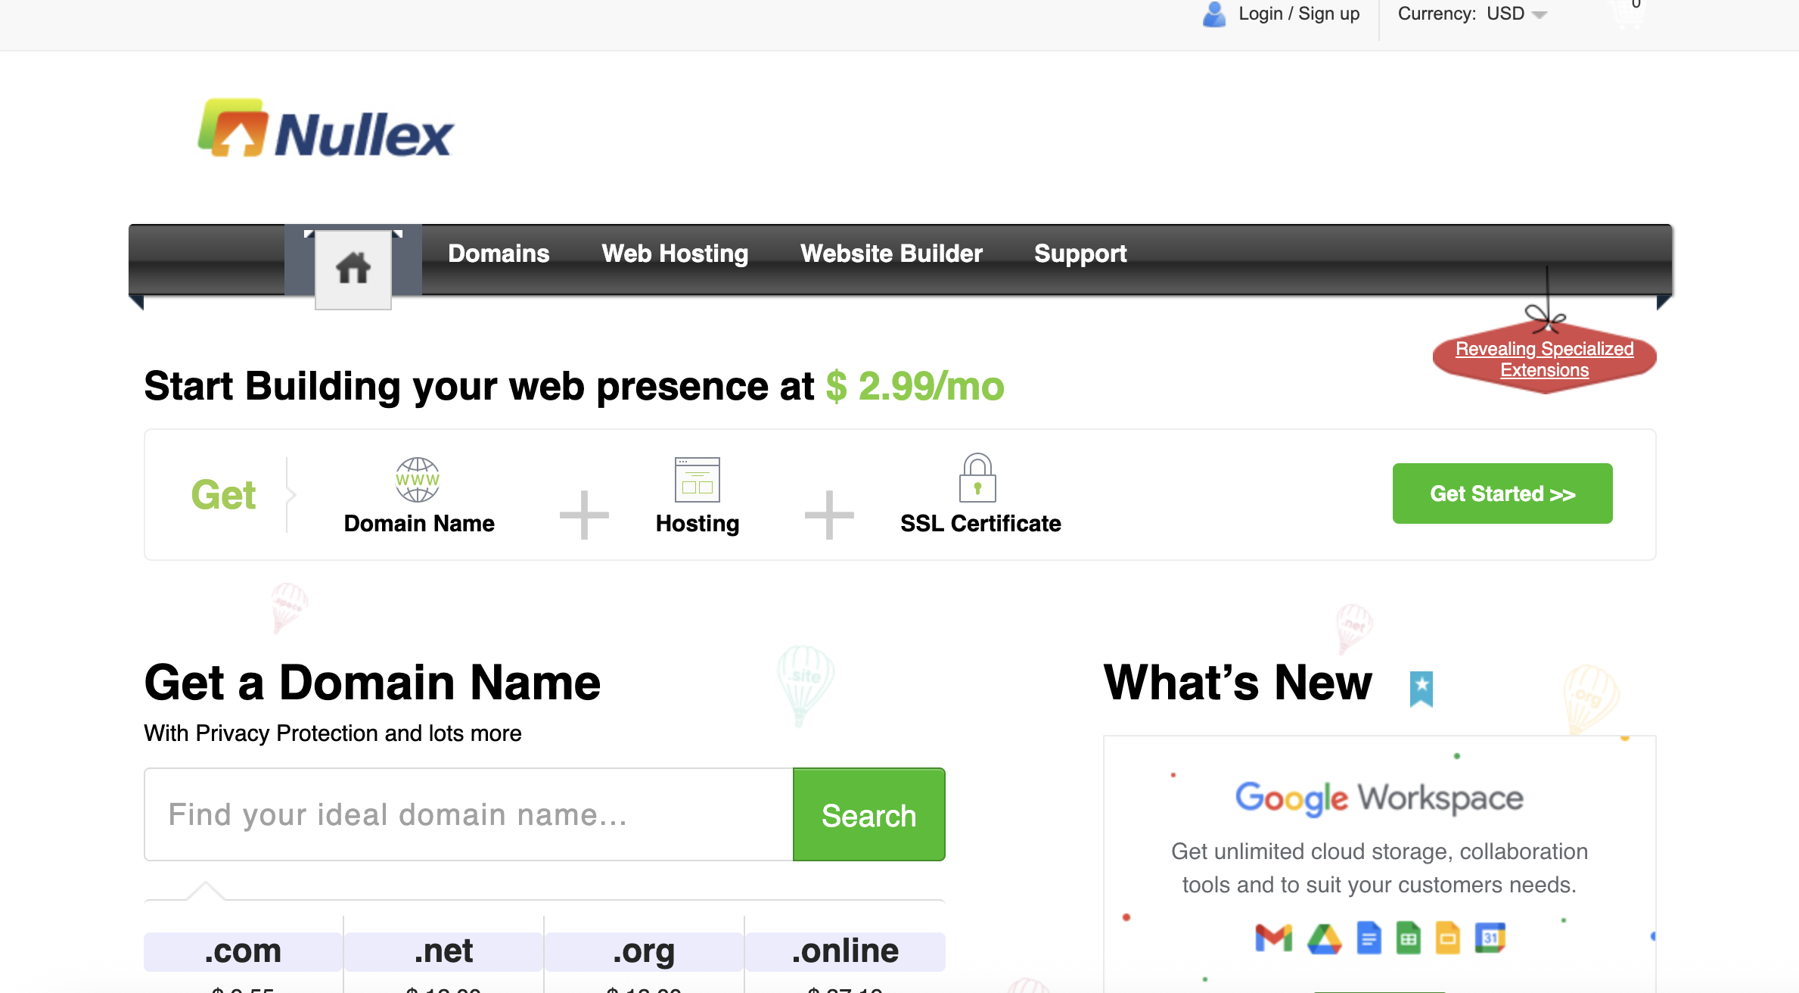The height and width of the screenshot is (993, 1799).
Task: Open the shopping cart icon
Action: (1628, 14)
